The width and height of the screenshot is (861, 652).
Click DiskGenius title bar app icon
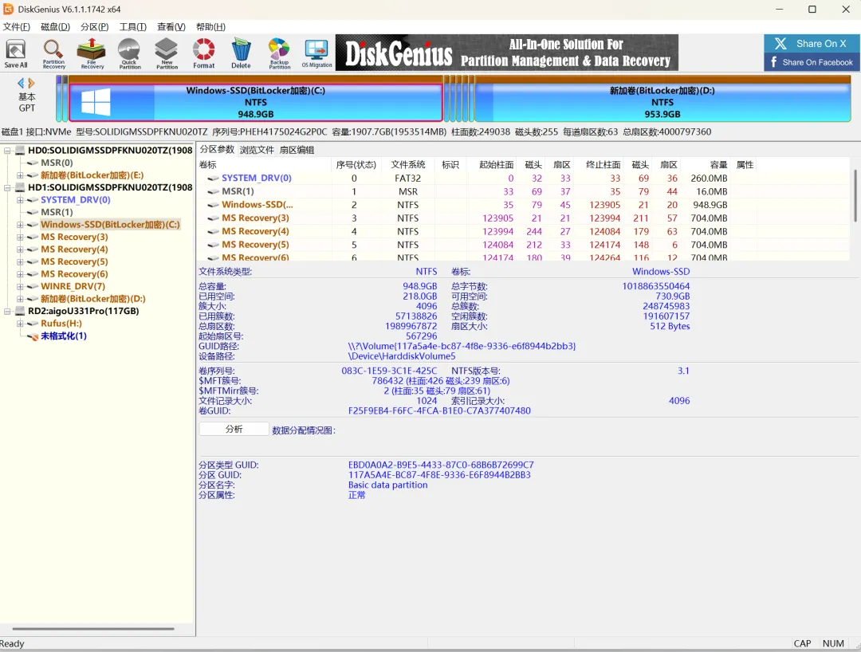pyautogui.click(x=8, y=10)
